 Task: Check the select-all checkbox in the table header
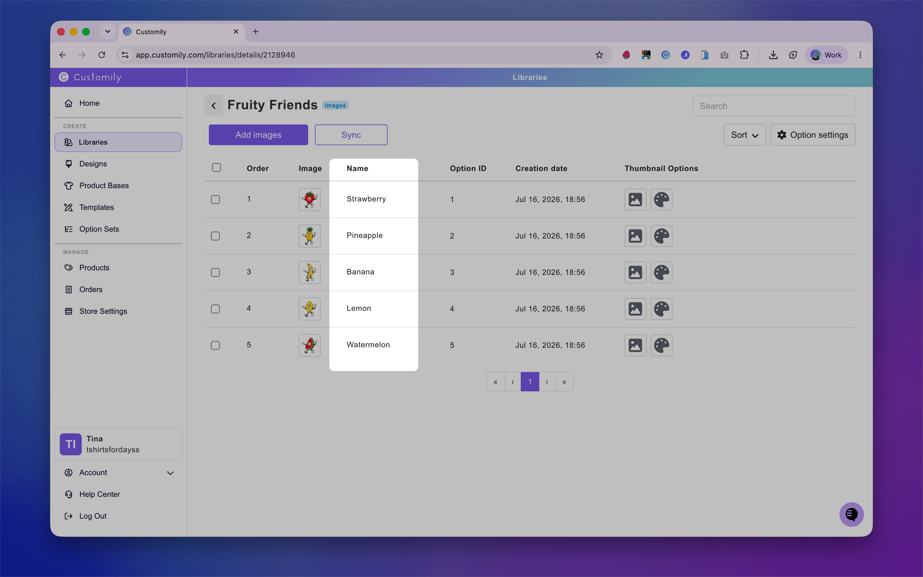tap(216, 168)
